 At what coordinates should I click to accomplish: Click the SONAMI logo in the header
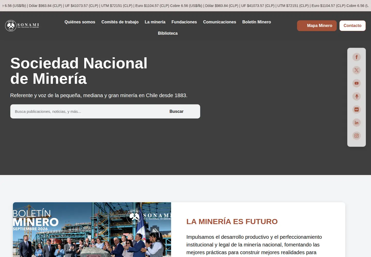(22, 26)
